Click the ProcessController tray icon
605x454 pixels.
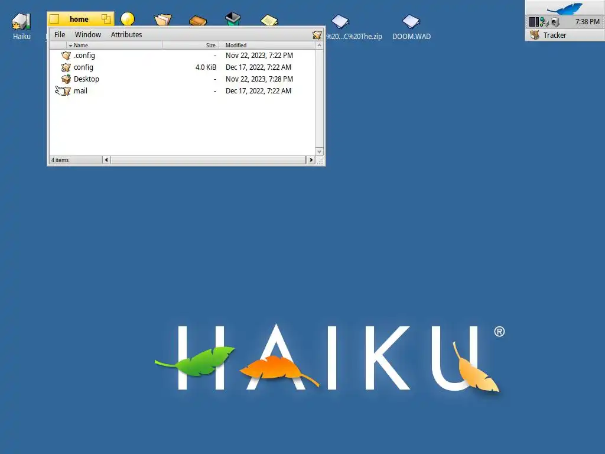tap(534, 22)
